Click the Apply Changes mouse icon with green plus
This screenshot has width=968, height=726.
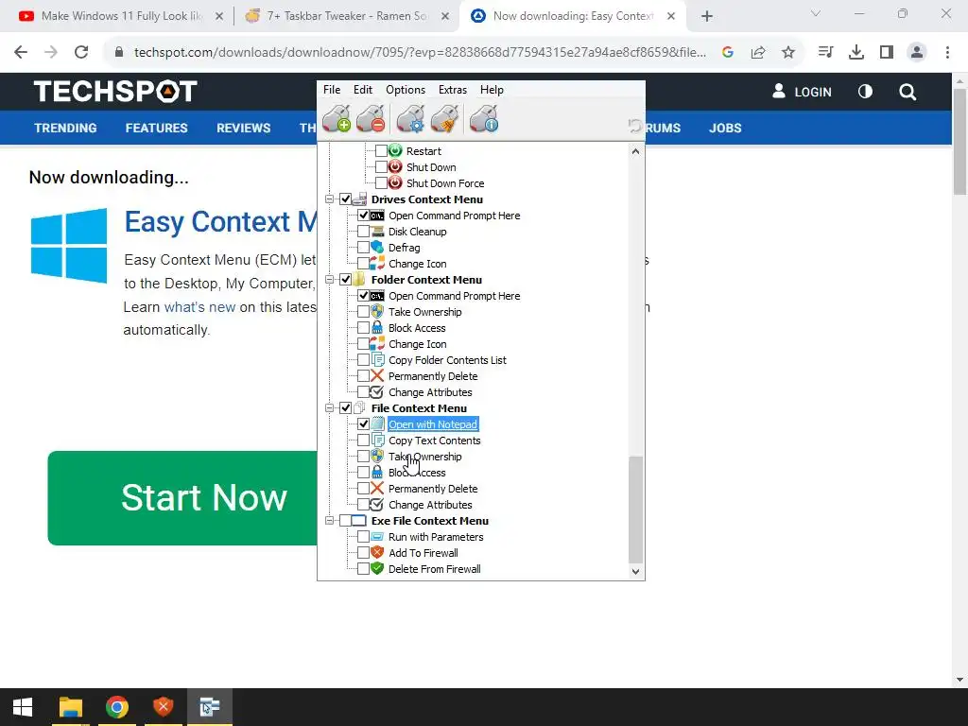337,118
